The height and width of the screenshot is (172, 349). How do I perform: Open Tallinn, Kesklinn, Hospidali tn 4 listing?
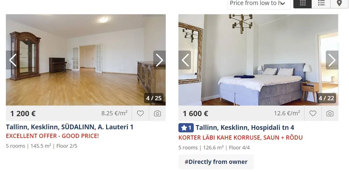[245, 128]
